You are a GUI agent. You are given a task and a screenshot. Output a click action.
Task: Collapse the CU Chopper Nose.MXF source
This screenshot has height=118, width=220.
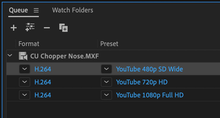coord(10,55)
